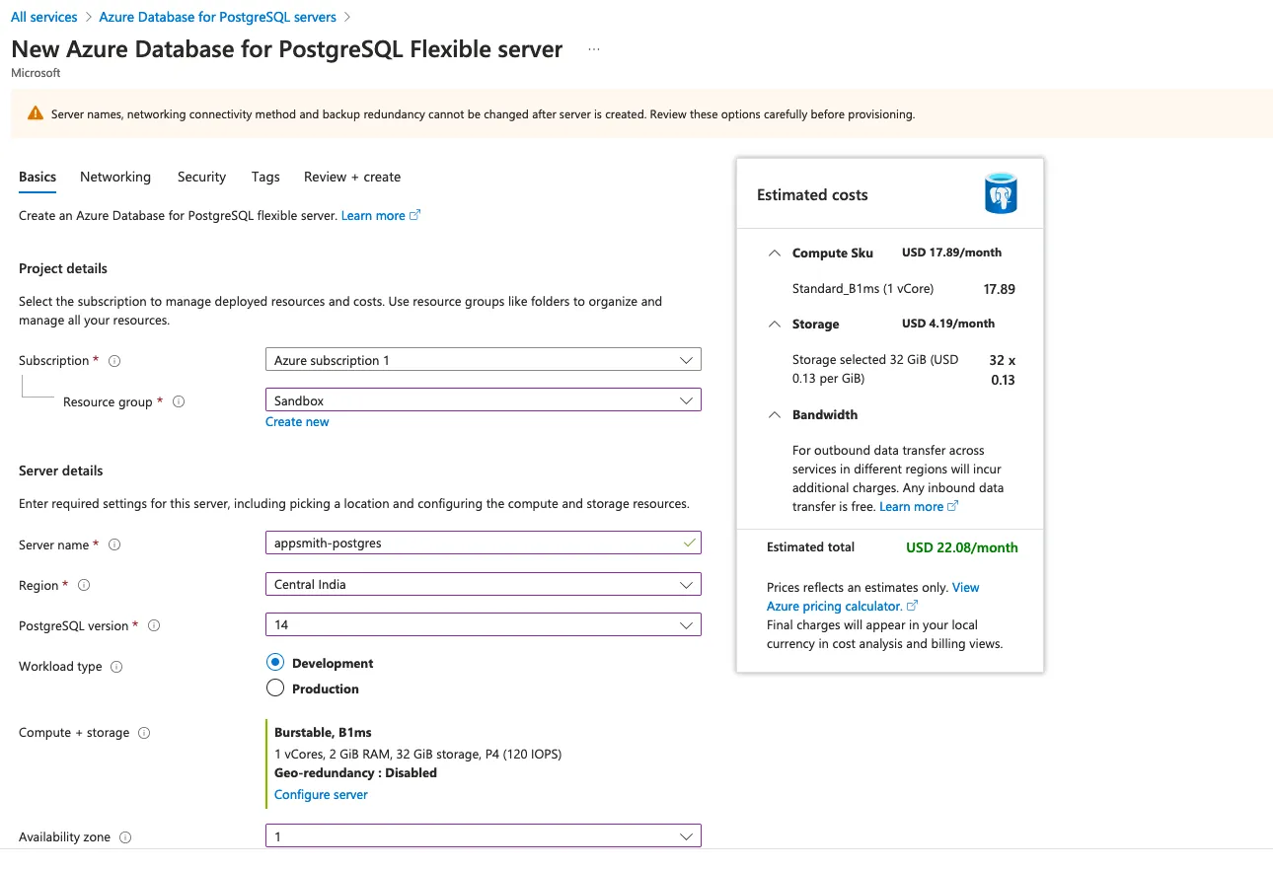Click info icon beside Availability zone
The image size is (1273, 869).
coord(125,837)
